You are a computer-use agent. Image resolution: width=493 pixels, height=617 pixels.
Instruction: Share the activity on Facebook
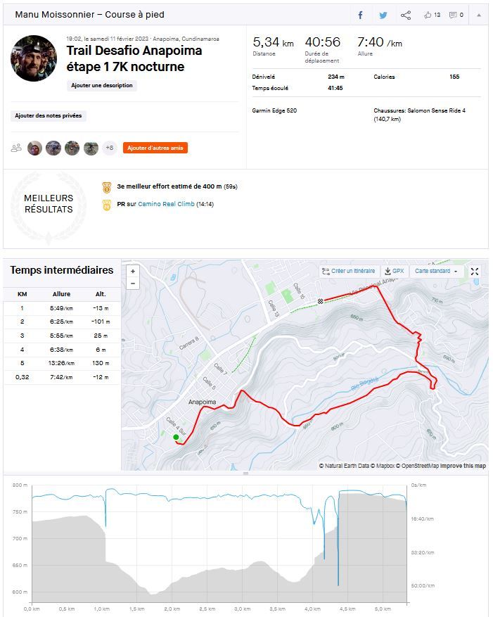tap(360, 15)
